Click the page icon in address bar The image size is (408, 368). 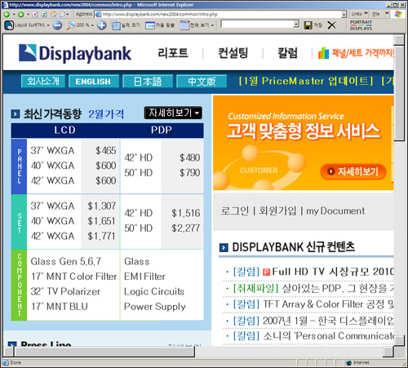99,14
